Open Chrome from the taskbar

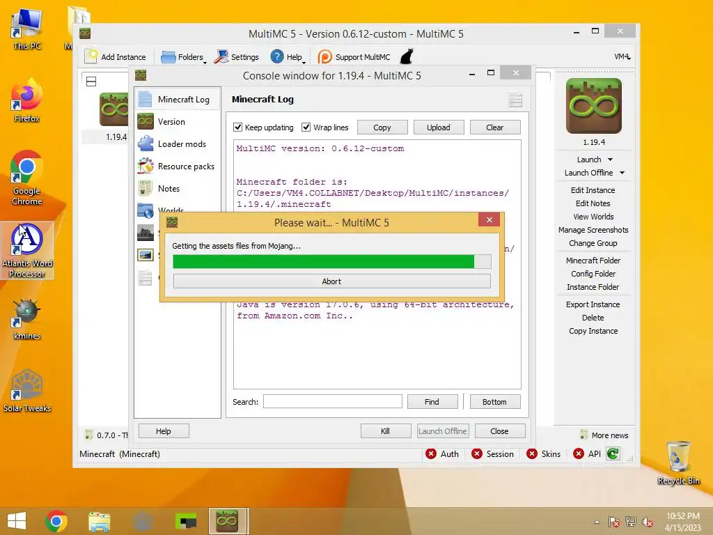[56, 521]
